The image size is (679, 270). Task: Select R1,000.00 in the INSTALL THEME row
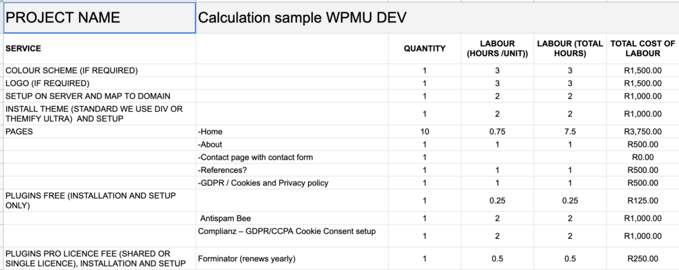643,114
